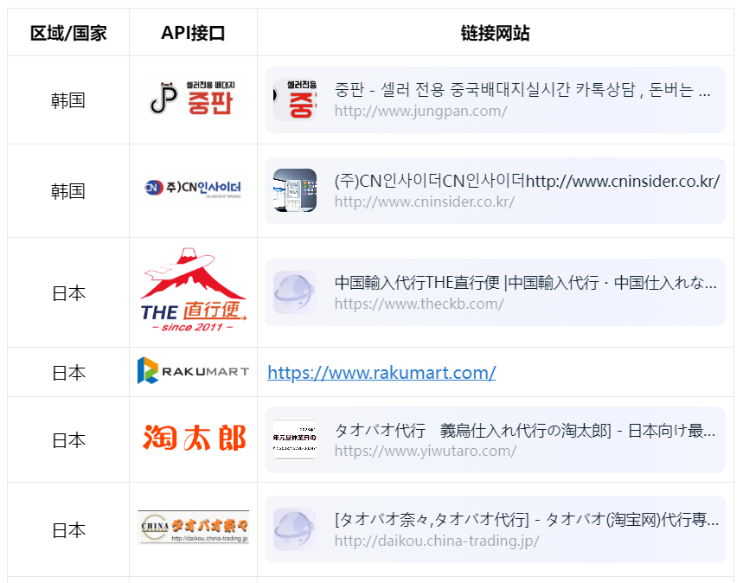Screen dimensions: 743x583
Task: Click the yiwutaro.com card thumbnail
Action: tap(295, 439)
